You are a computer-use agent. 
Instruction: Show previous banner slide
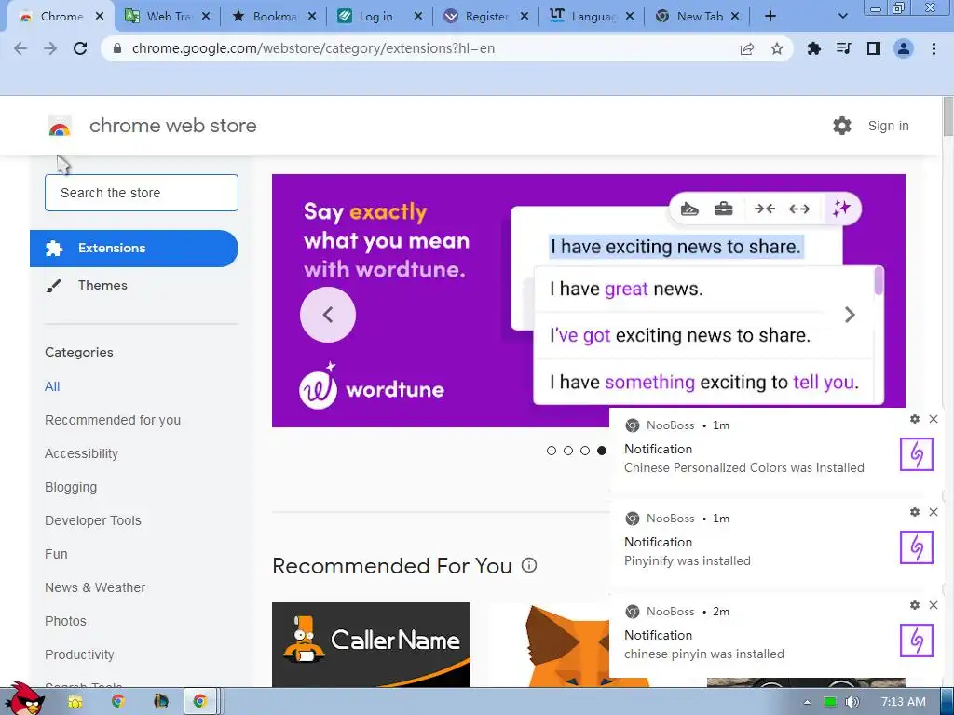(328, 315)
